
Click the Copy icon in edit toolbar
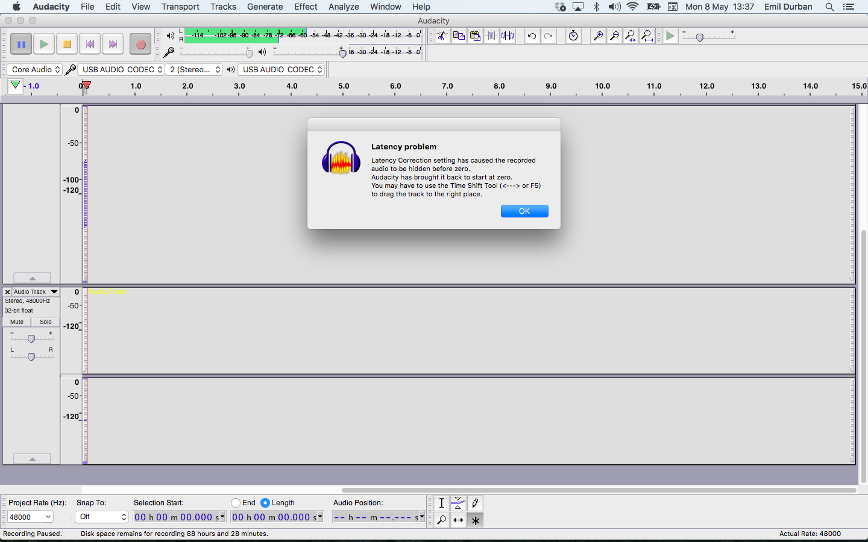pos(459,36)
